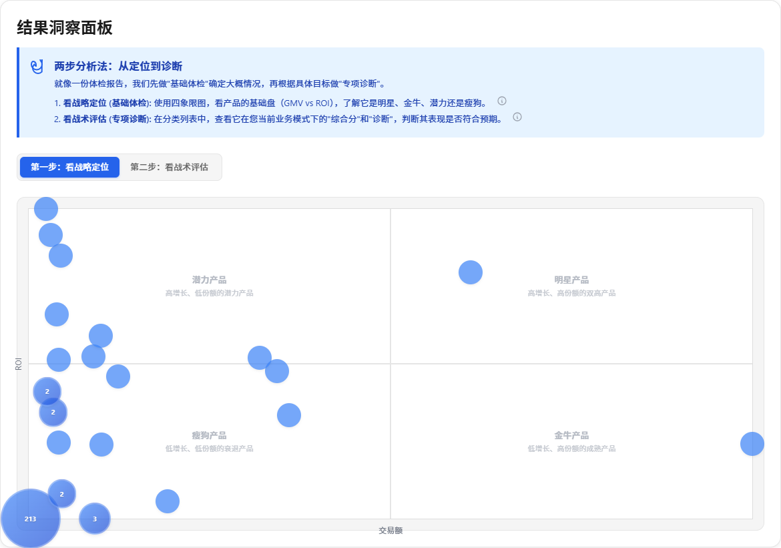Screen dimensions: 781x548
Task: Click the bubble labeled 2 on the mid-left
Action: [47, 390]
